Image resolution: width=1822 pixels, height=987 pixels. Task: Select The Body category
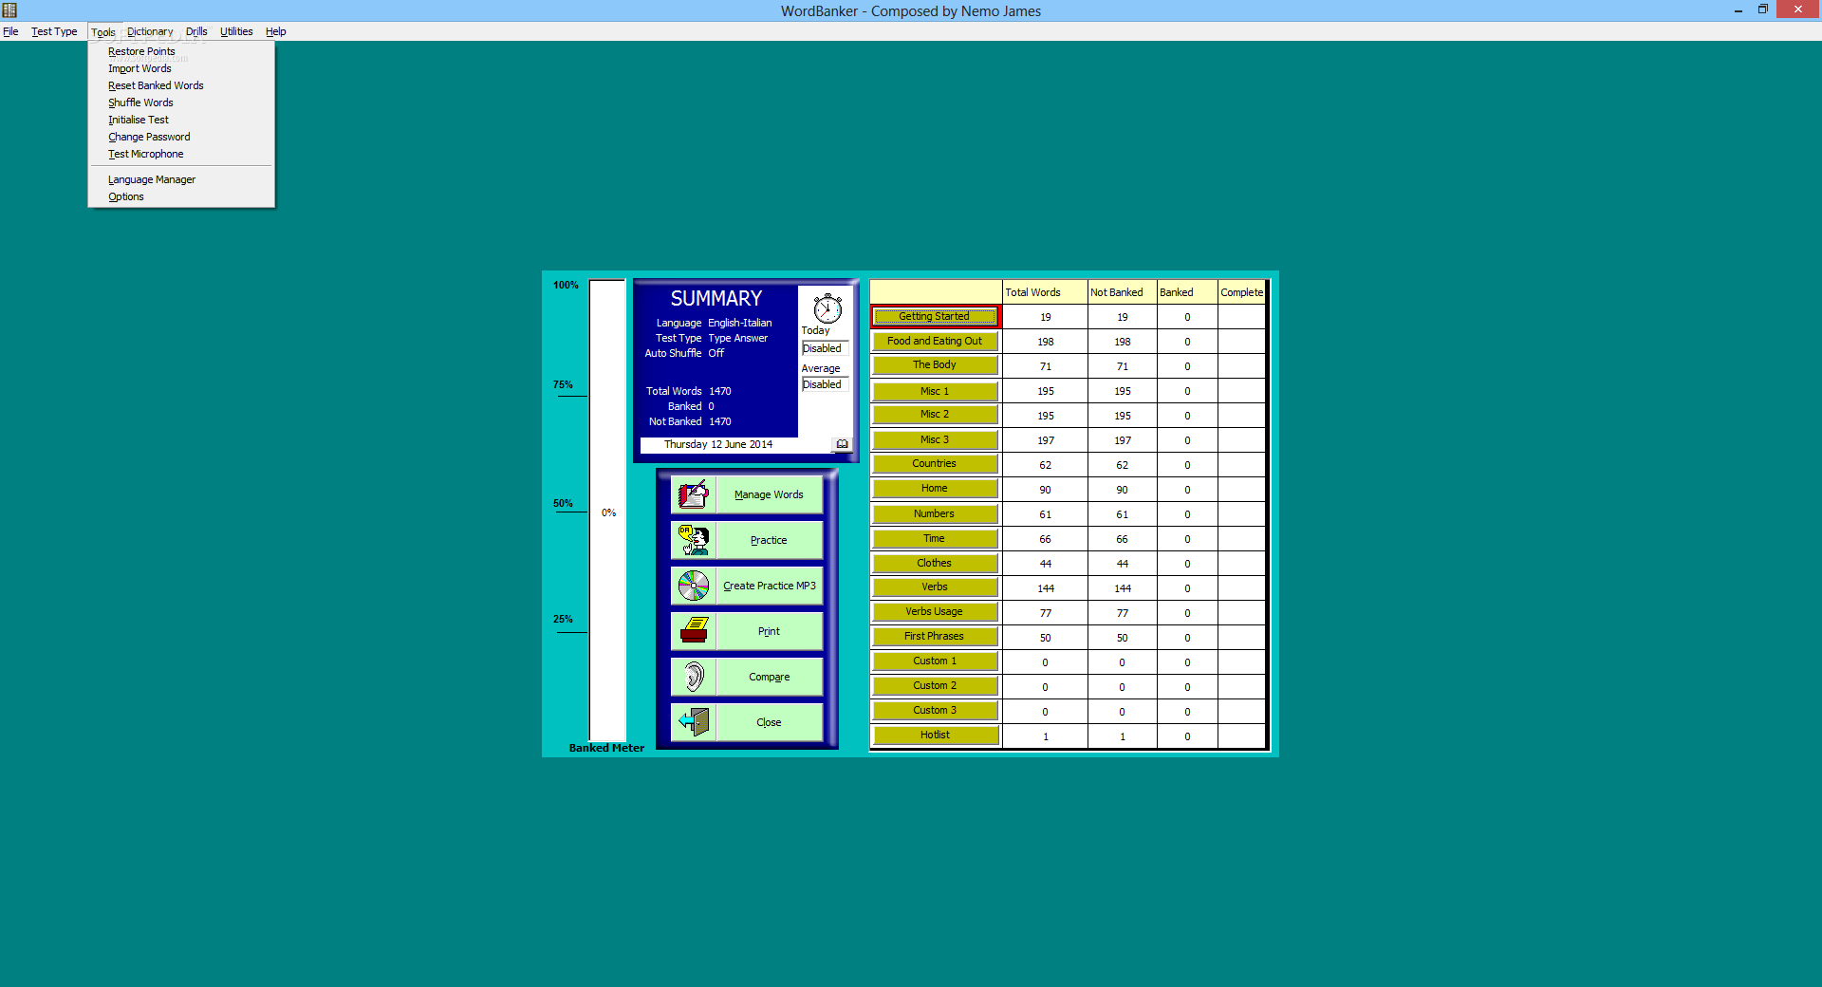pos(935,364)
